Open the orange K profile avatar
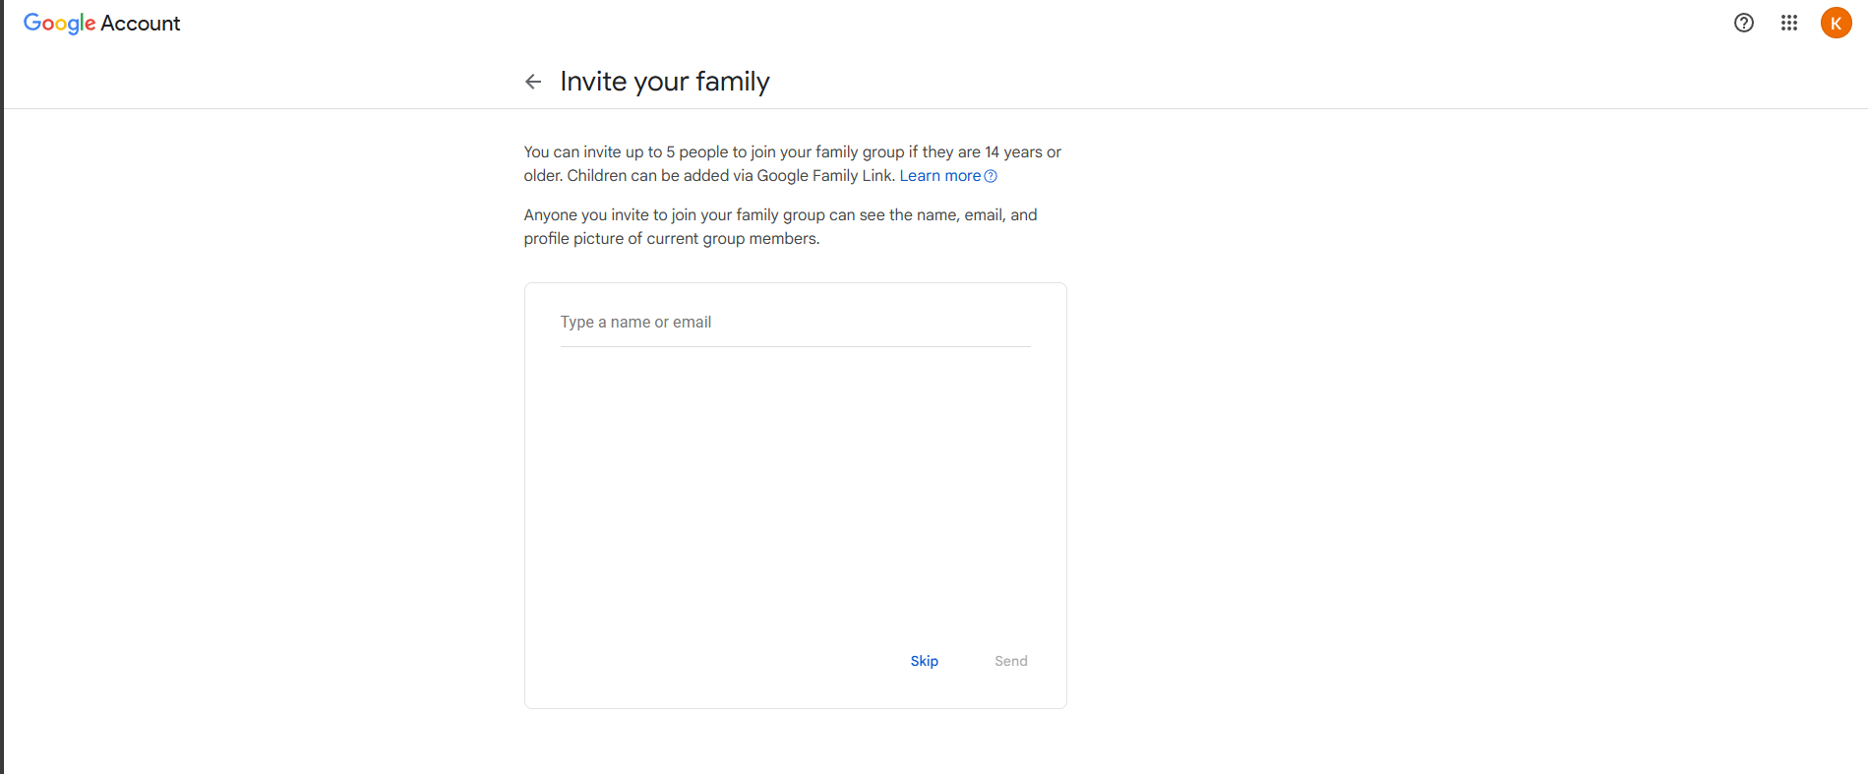 click(x=1835, y=23)
